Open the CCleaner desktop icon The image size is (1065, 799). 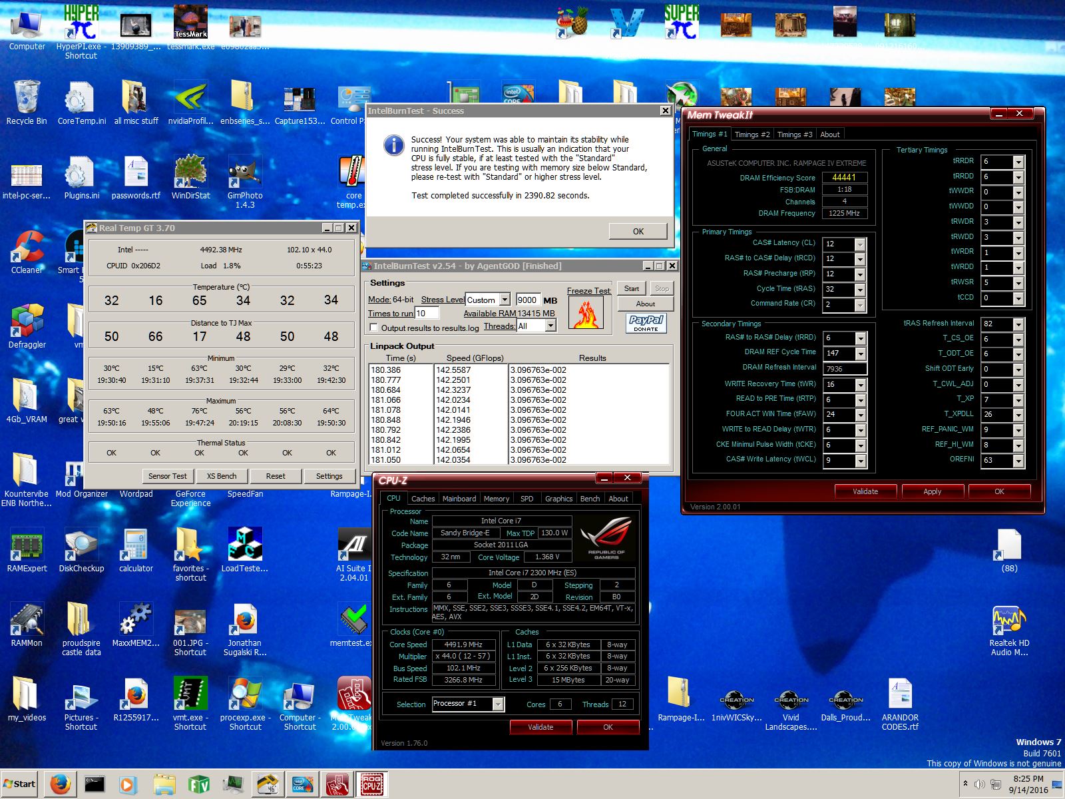tap(27, 251)
